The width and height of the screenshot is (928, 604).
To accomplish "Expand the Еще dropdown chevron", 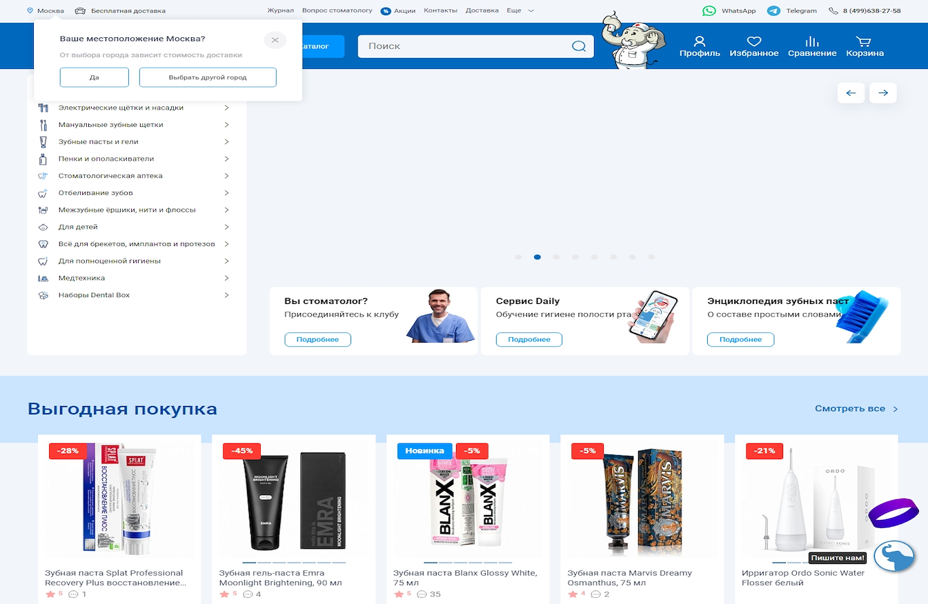I will click(531, 11).
